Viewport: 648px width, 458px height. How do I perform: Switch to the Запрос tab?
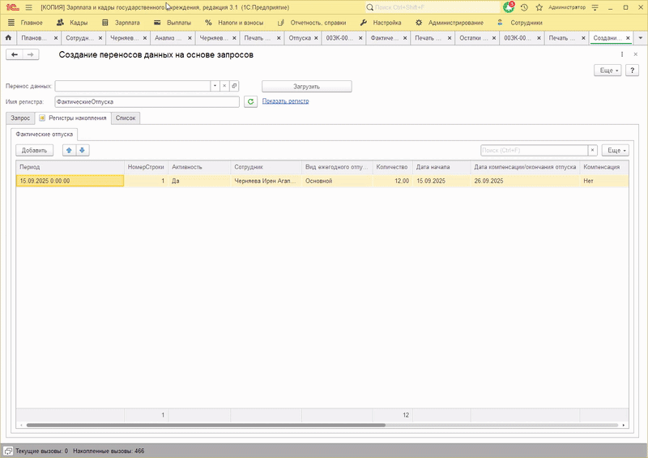20,118
